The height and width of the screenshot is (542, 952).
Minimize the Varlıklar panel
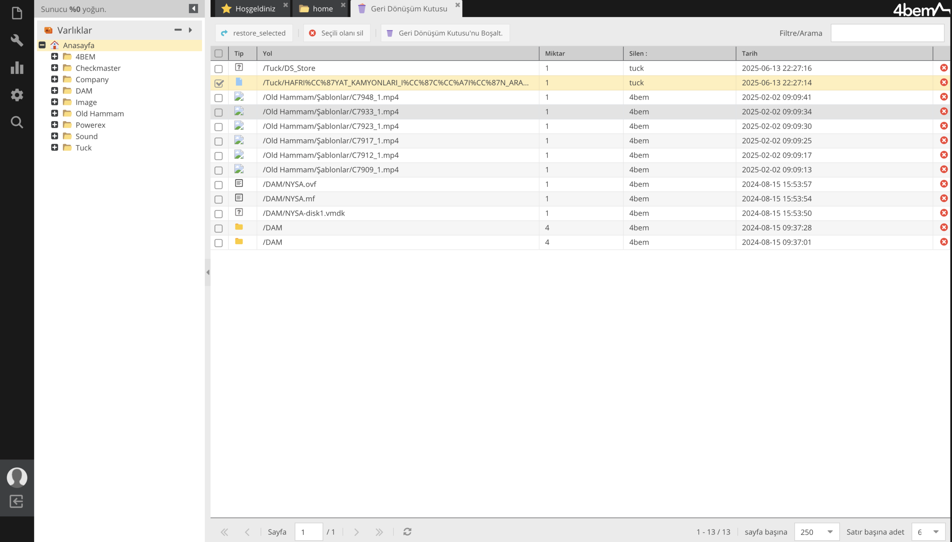coord(178,30)
